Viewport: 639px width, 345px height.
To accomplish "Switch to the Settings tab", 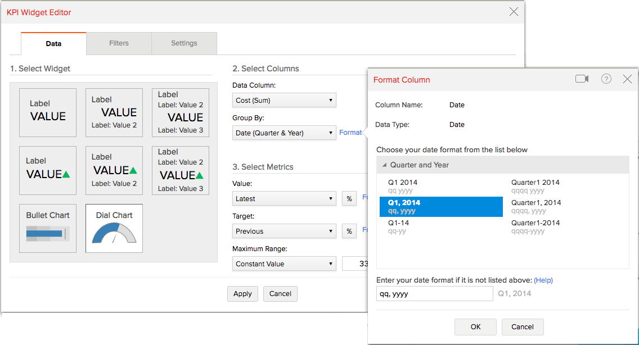I will [184, 43].
